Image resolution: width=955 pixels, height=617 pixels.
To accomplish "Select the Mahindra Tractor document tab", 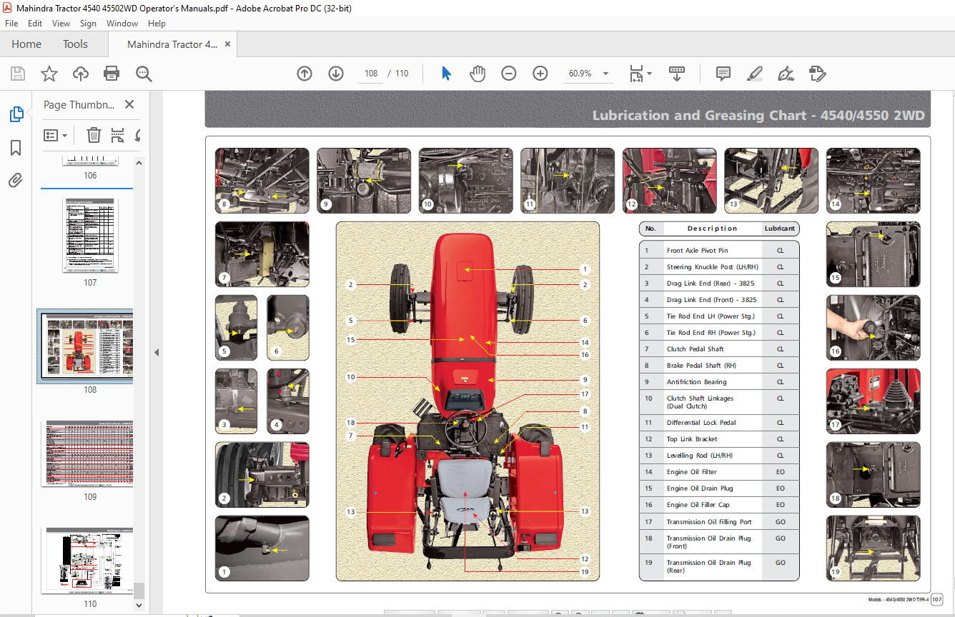I will [x=172, y=44].
